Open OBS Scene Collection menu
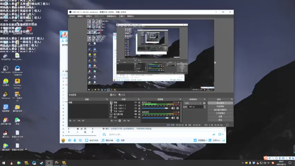The width and height of the screenshot is (295, 166). tap(111, 16)
